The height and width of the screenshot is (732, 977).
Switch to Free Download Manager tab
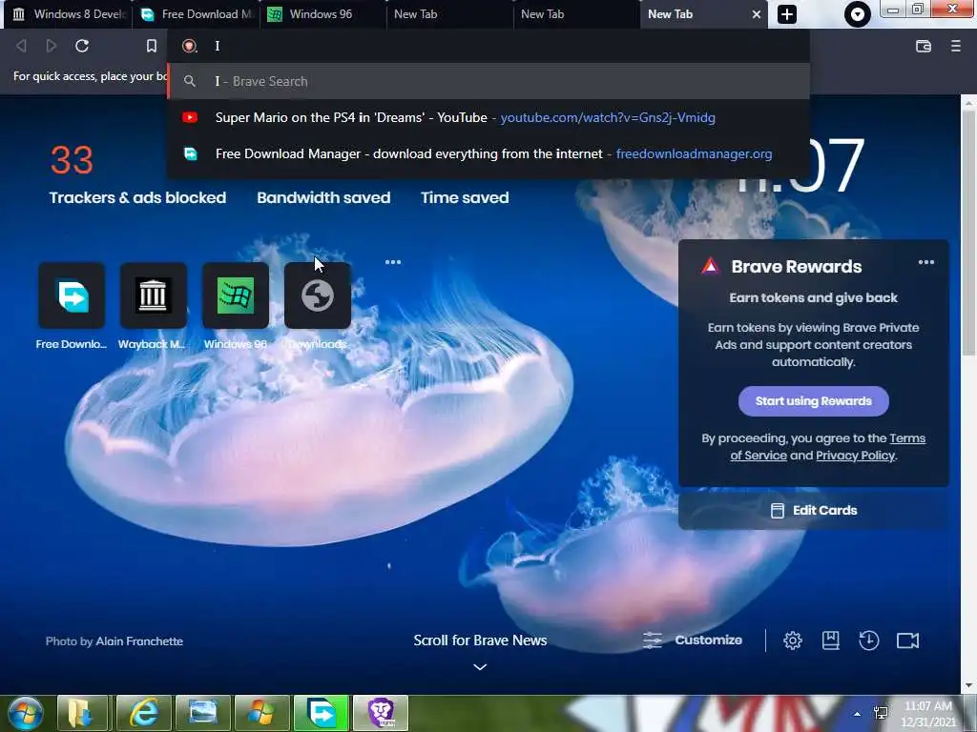coord(196,14)
